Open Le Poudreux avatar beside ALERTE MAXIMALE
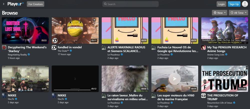This screenshot has height=109, width=250. click(104, 47)
